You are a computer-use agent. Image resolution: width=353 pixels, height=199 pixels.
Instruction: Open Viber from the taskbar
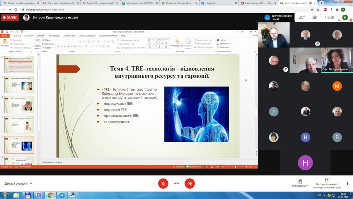click(39, 195)
